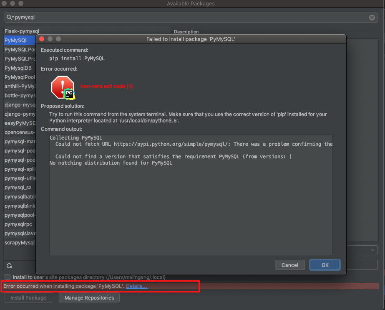Enable install to user's site packages directory
This screenshot has height=310, width=385.
7,277
